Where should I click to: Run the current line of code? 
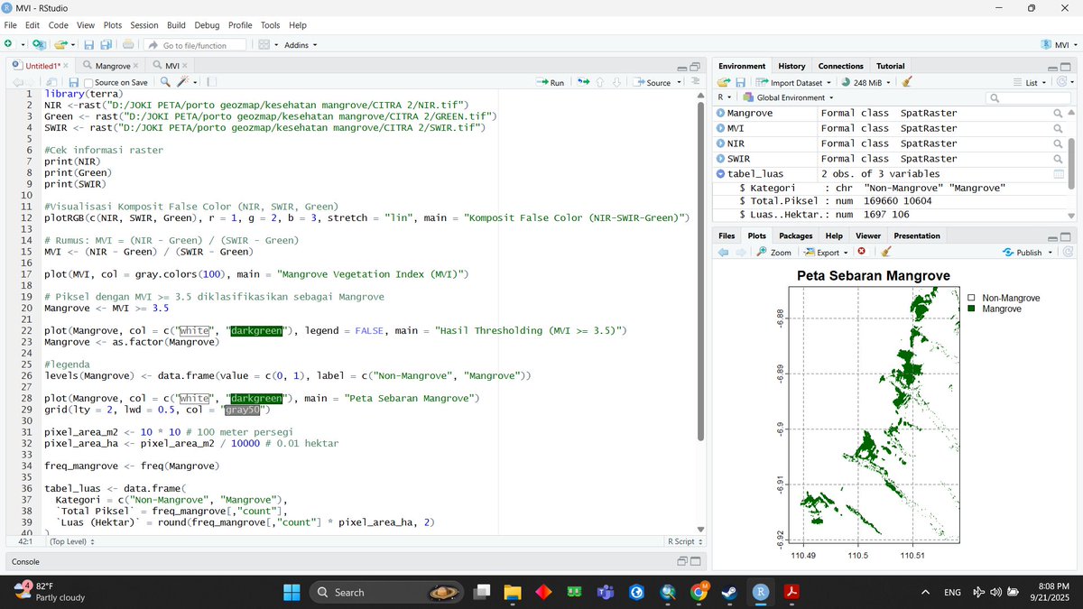(x=551, y=82)
